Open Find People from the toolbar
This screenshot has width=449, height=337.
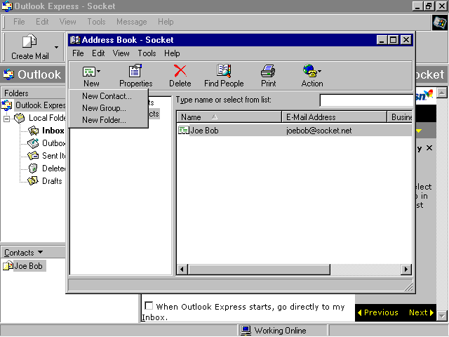[x=224, y=72]
